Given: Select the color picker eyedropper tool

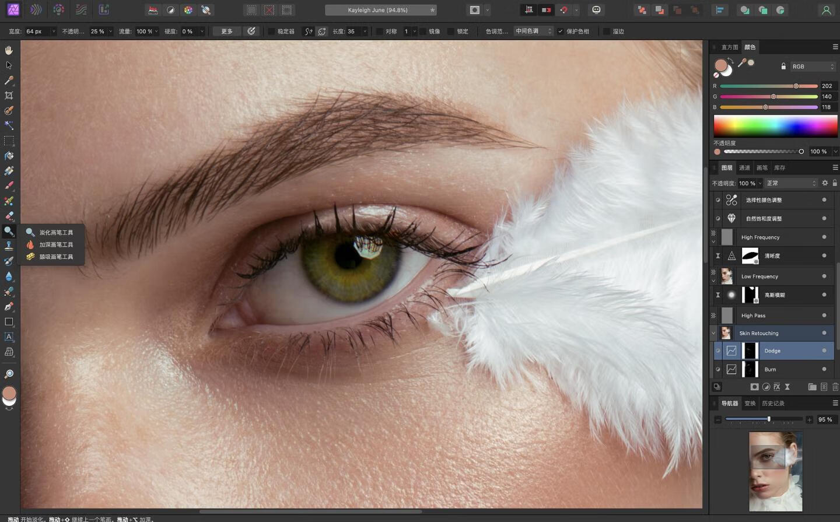Looking at the screenshot, I should click(9, 80).
